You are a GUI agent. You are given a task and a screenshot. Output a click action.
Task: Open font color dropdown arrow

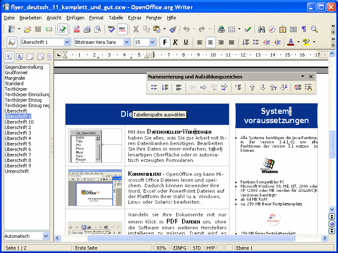(x=298, y=42)
